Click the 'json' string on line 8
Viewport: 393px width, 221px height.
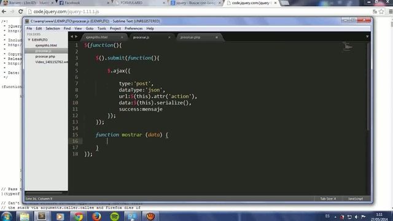(154, 90)
